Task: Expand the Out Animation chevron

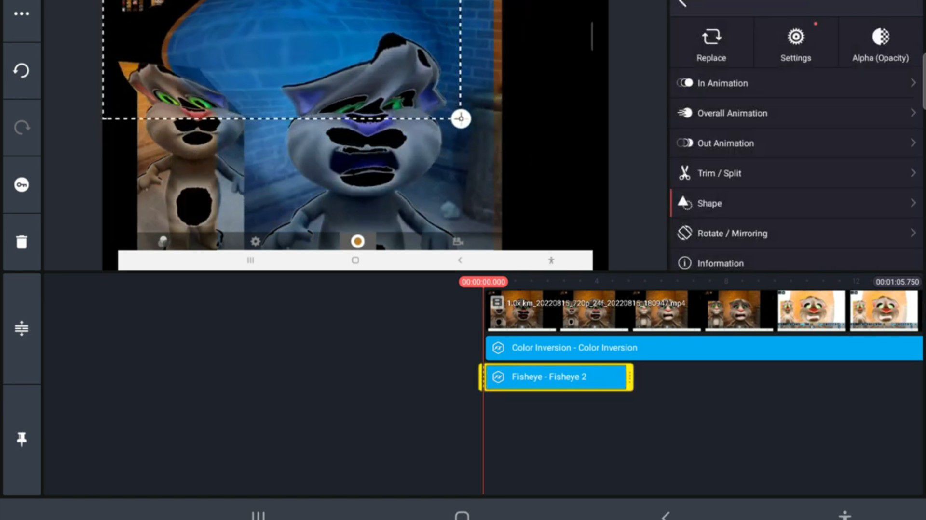Action: (x=913, y=143)
